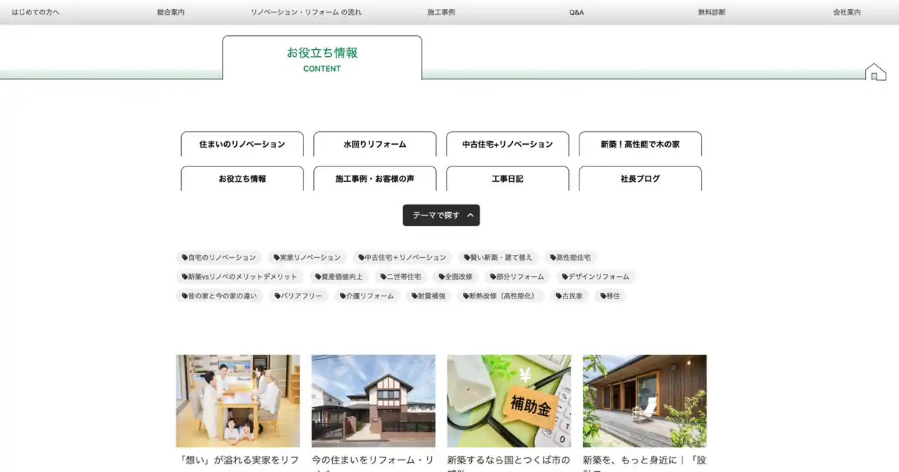Open the 工事日記 category tab
Image resolution: width=899 pixels, height=472 pixels.
point(507,178)
